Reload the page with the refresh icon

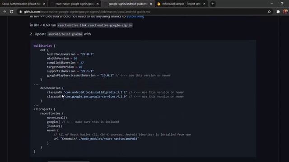[12, 12]
